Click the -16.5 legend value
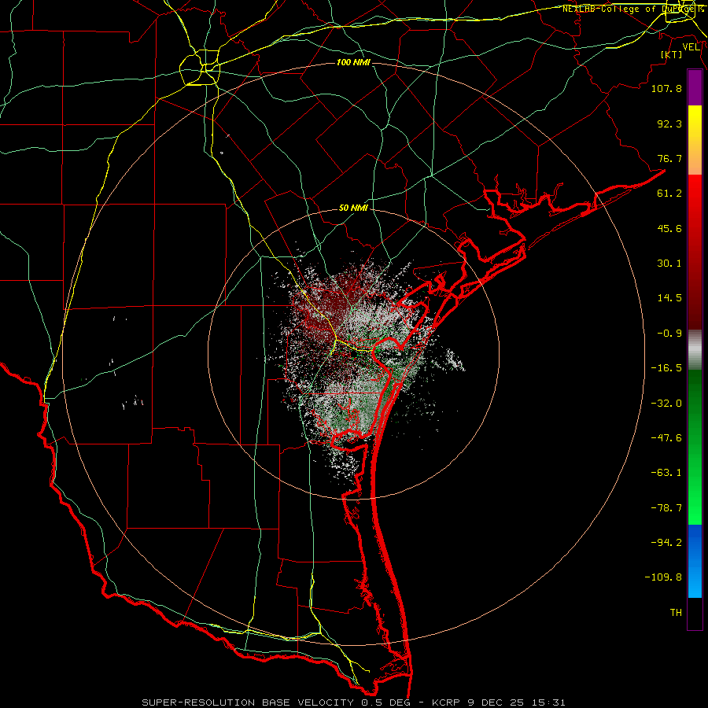 666,368
